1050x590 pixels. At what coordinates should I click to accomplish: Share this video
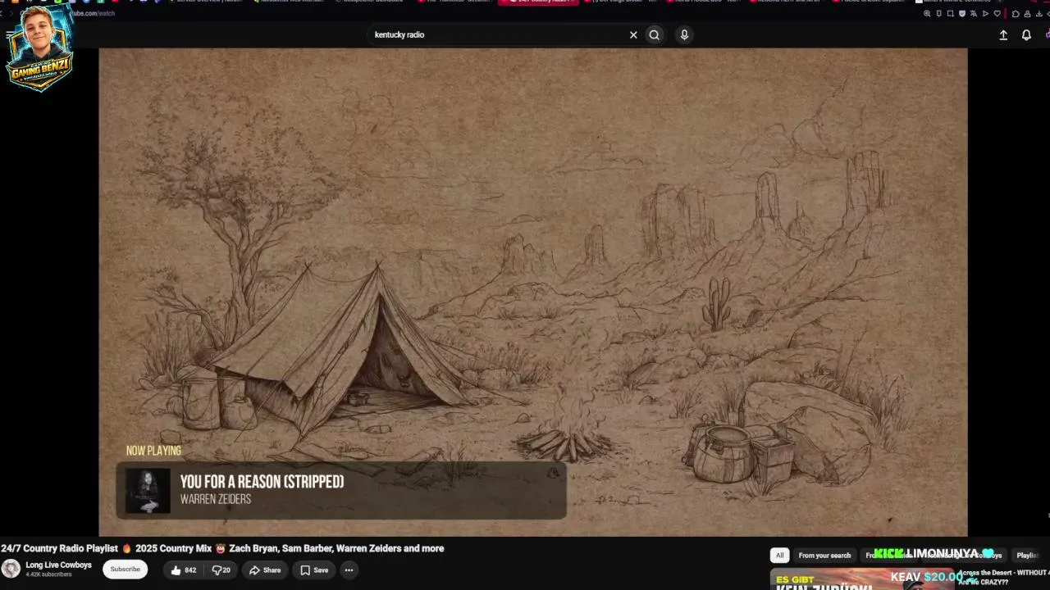(x=265, y=570)
